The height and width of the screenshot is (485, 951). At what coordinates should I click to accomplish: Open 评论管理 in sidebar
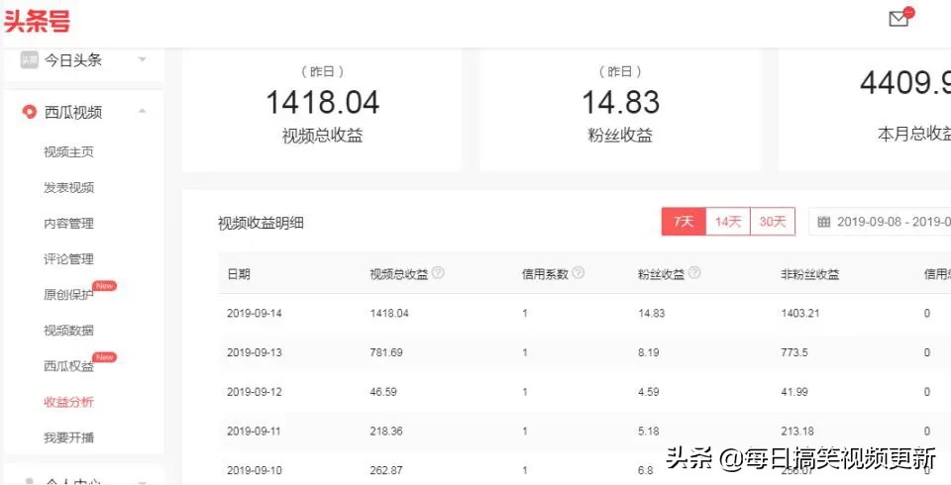(68, 259)
